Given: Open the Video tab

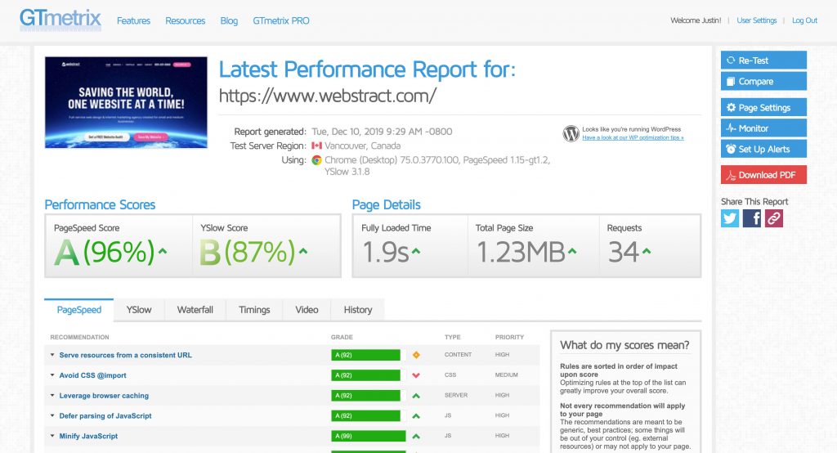Looking at the screenshot, I should pos(307,310).
